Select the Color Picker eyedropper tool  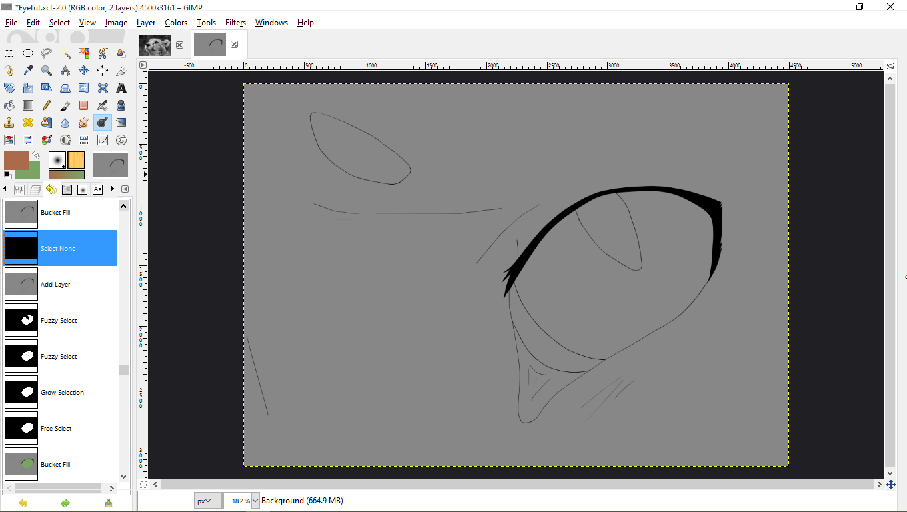click(28, 71)
